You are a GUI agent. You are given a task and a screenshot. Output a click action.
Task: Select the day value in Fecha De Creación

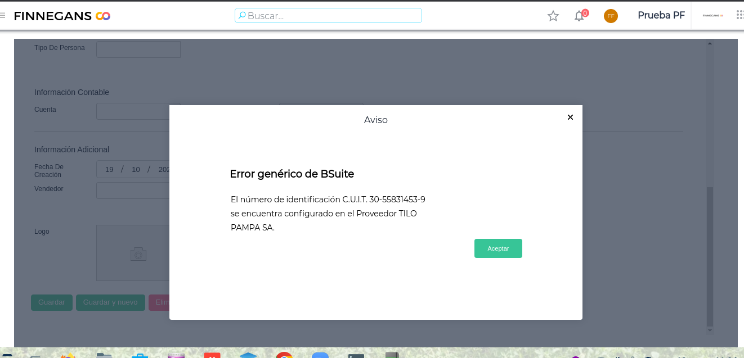click(109, 170)
